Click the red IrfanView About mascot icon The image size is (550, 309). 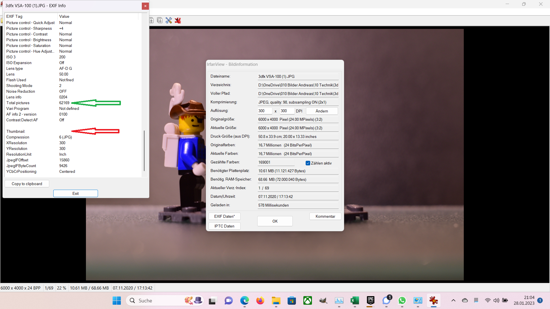pyautogui.click(x=178, y=20)
